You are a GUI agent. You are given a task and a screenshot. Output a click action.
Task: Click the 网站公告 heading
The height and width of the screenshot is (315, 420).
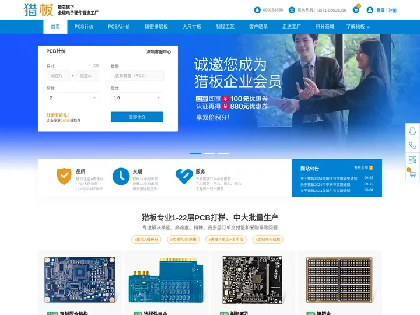(x=310, y=169)
